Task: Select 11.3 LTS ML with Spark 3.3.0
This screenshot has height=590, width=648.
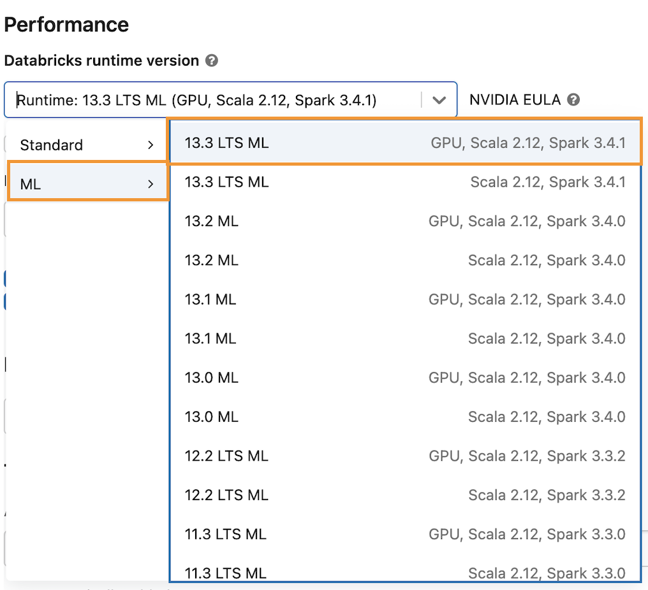Action: (x=405, y=573)
